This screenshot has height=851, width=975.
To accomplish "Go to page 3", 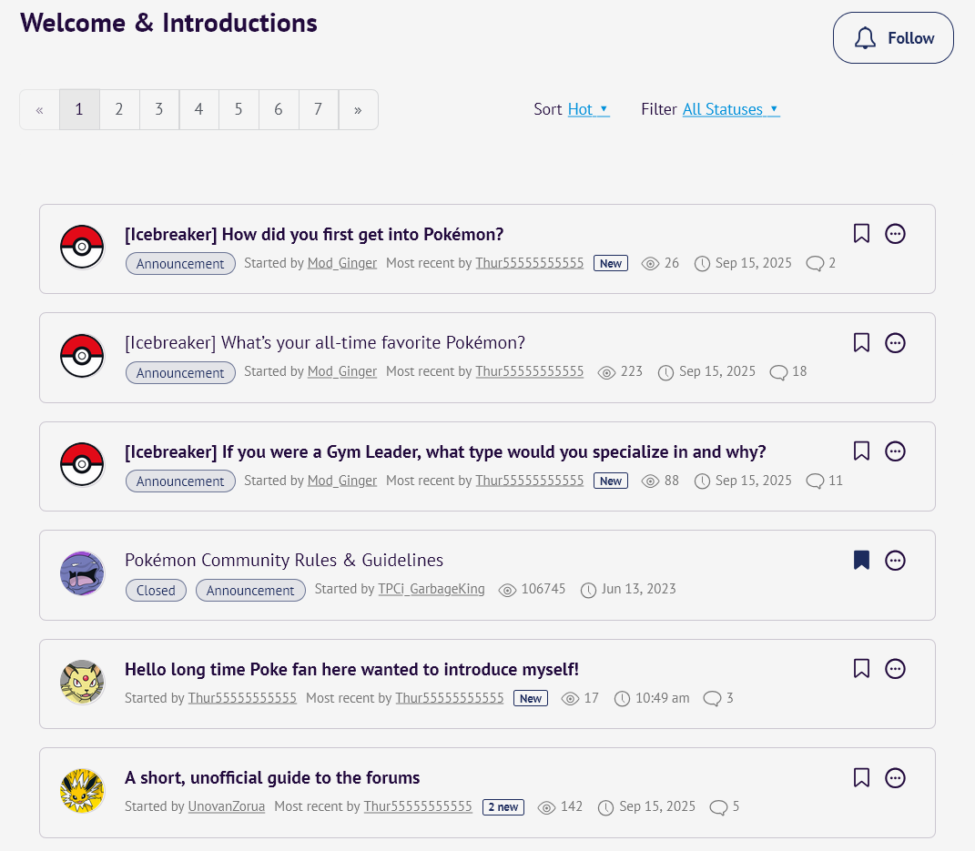I will pyautogui.click(x=159, y=110).
